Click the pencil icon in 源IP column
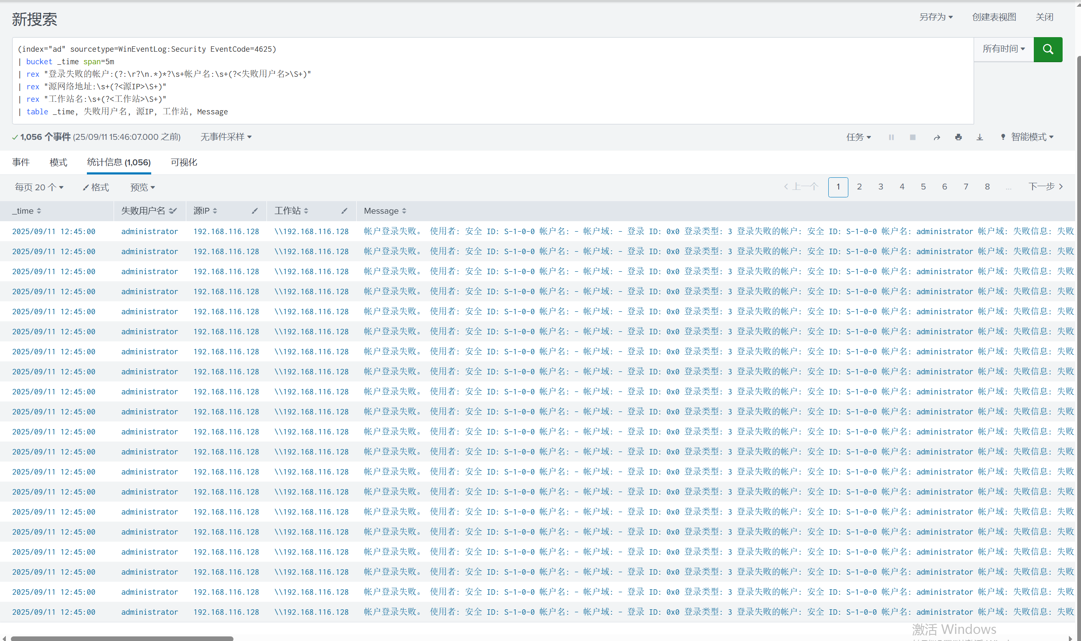The image size is (1081, 641). click(x=254, y=211)
